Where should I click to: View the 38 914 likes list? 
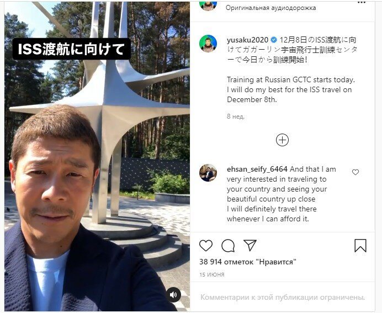[248, 262]
